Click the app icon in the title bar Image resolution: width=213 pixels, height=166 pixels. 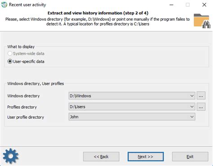tap(4, 5)
